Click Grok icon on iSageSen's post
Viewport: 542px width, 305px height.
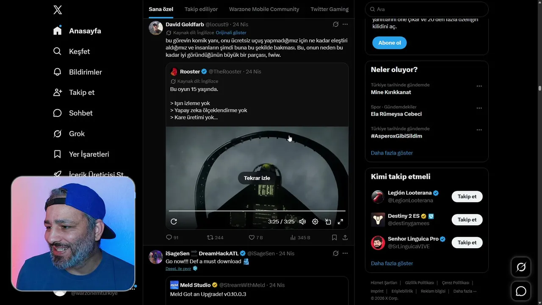point(336,253)
